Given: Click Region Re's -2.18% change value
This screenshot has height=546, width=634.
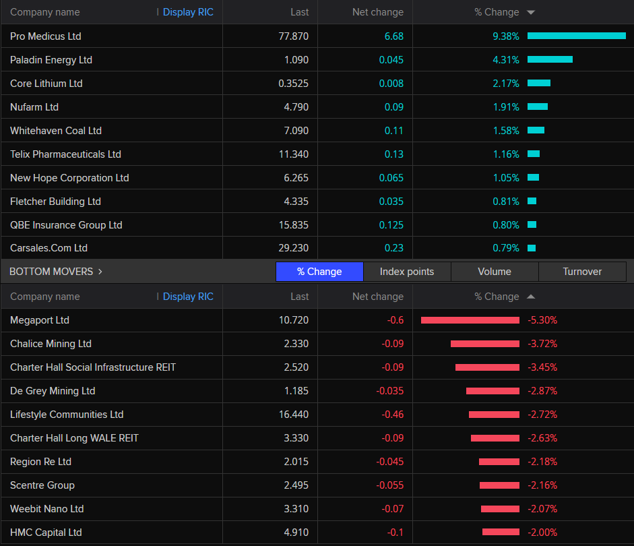Looking at the screenshot, I should (542, 462).
